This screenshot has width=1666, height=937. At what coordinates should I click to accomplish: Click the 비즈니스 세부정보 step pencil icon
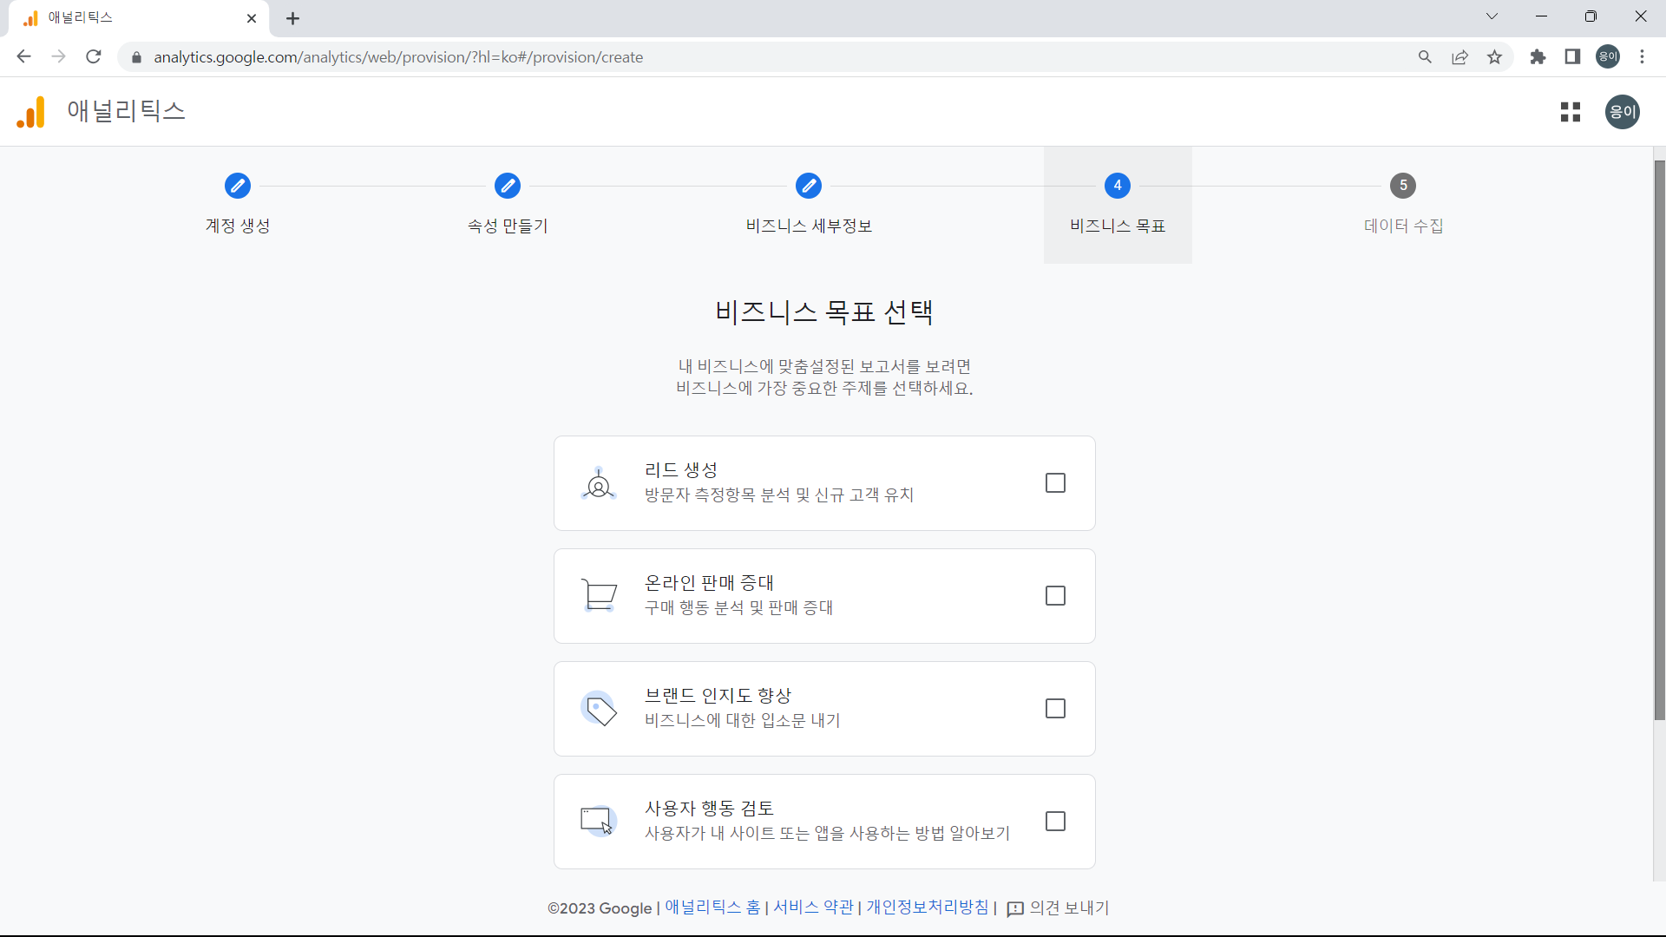point(808,186)
